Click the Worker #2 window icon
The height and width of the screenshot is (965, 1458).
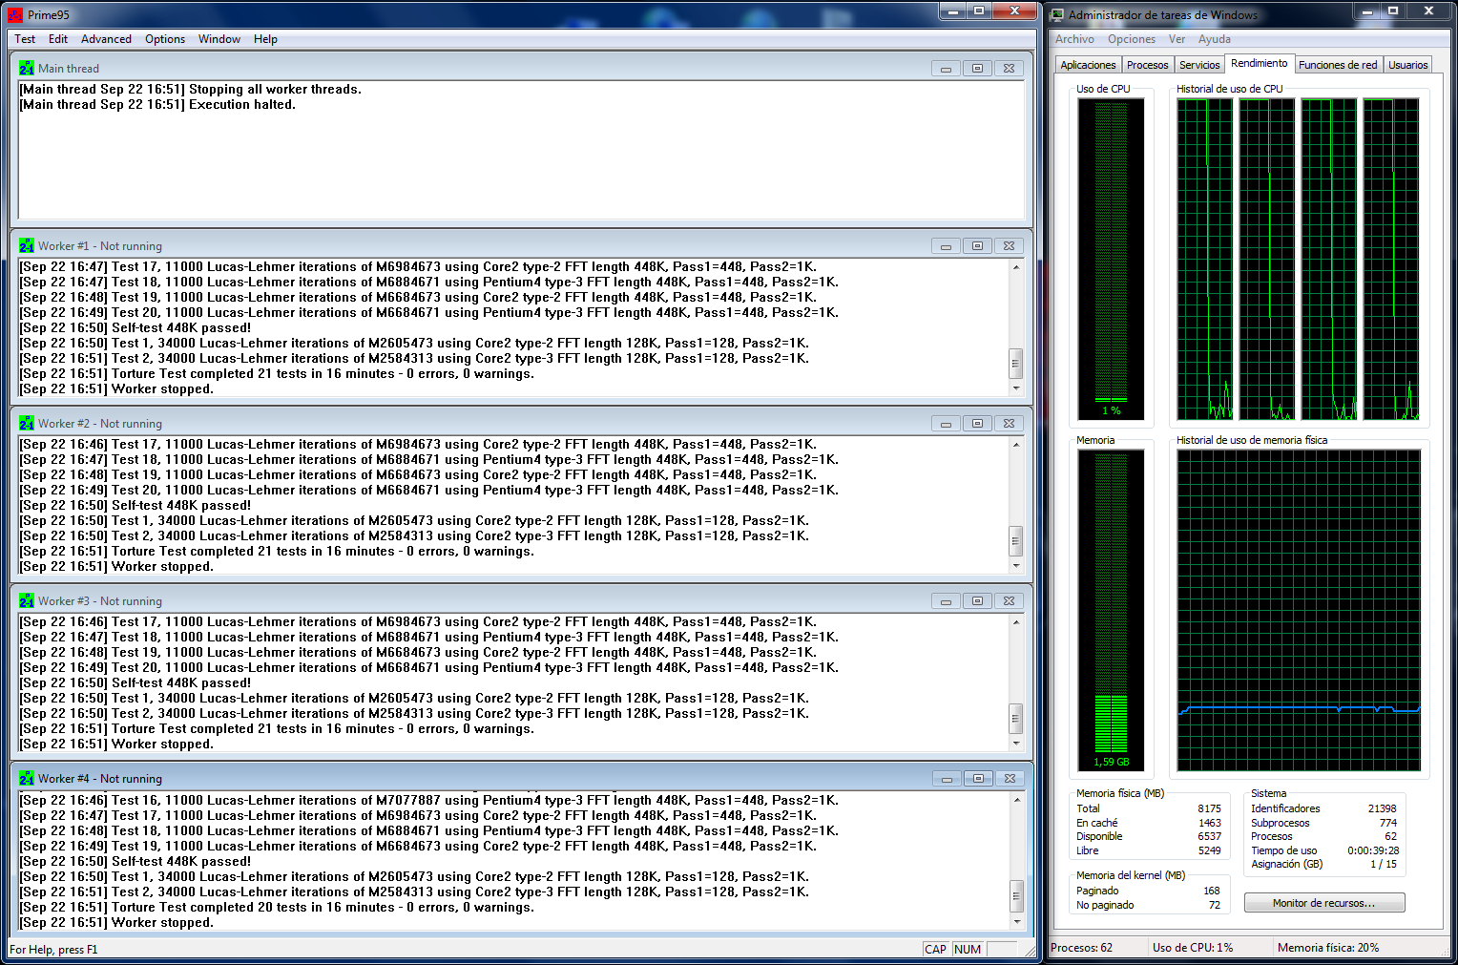pos(27,424)
